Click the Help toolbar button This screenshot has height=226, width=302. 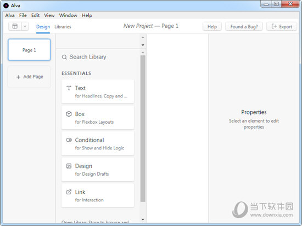tap(212, 26)
